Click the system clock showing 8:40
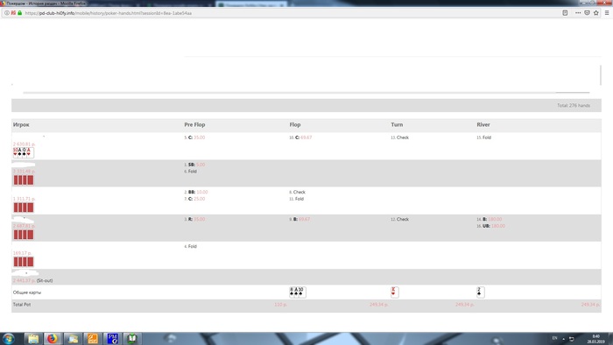Image resolution: width=613 pixels, height=345 pixels. click(x=595, y=339)
